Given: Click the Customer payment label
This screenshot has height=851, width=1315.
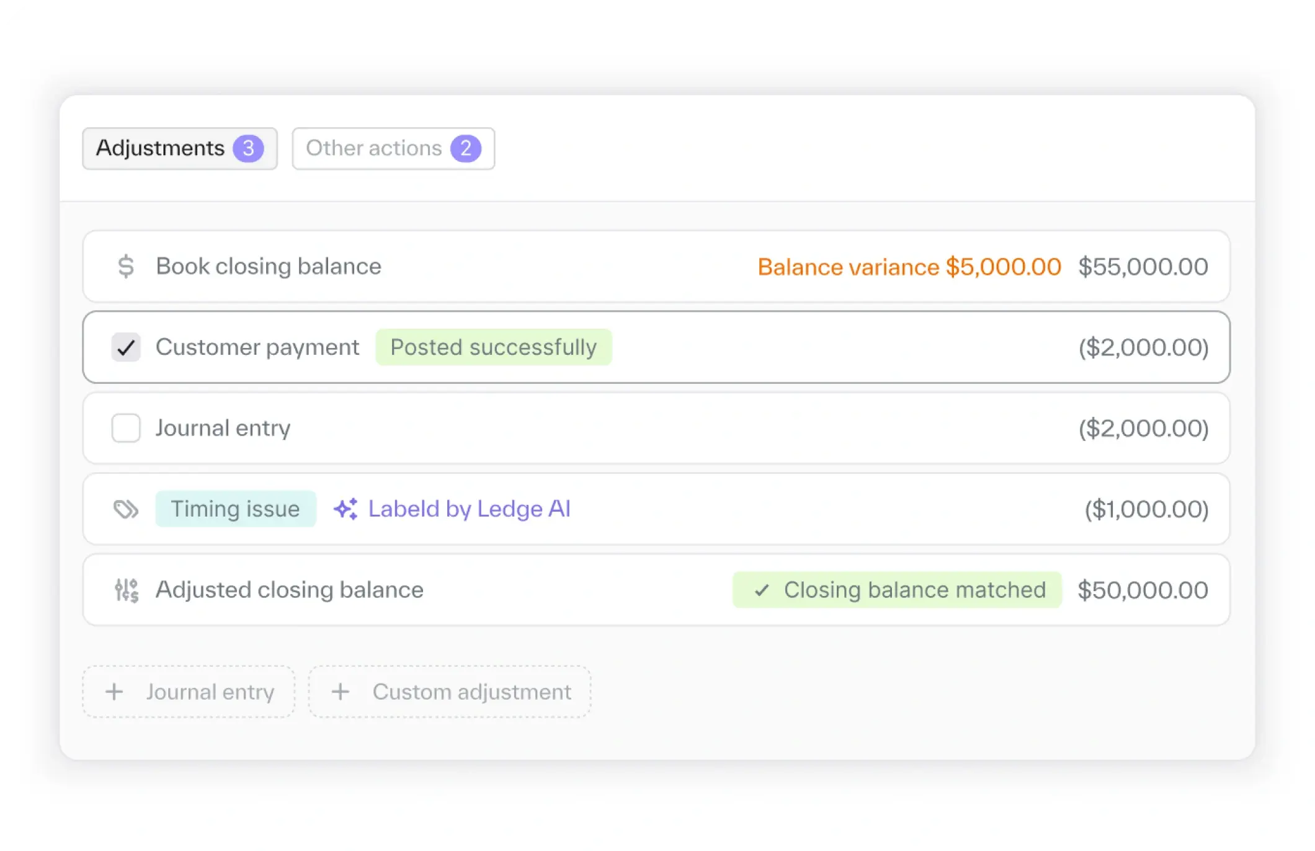Looking at the screenshot, I should [257, 347].
